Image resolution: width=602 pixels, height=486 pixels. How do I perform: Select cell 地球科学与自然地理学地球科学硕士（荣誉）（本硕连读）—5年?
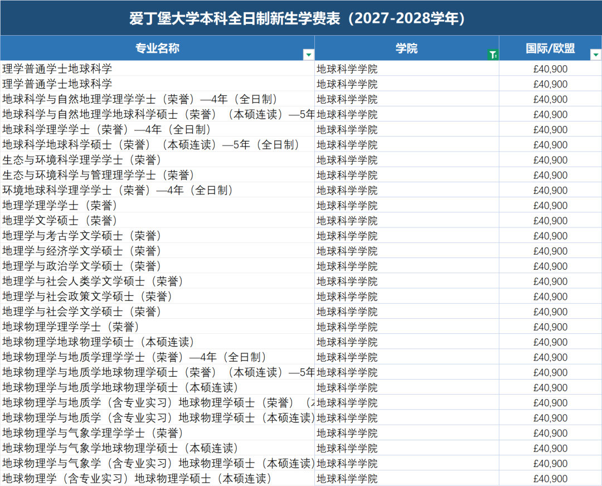point(157,114)
